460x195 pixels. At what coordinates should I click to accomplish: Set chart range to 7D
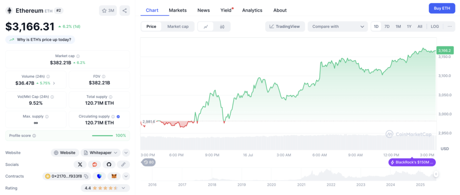(x=387, y=27)
